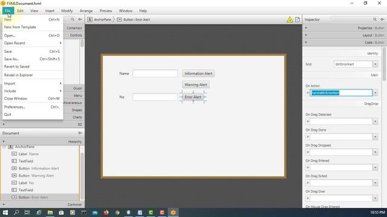Open the Help menu
Image resolution: width=387 pixels, height=217 pixels.
point(143,11)
